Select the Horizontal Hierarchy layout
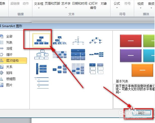 click(60, 69)
